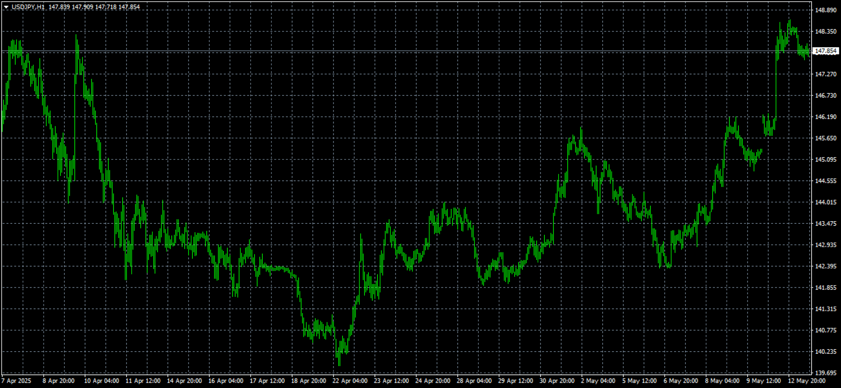Click the 7 Apr 2025 date label

pos(17,381)
